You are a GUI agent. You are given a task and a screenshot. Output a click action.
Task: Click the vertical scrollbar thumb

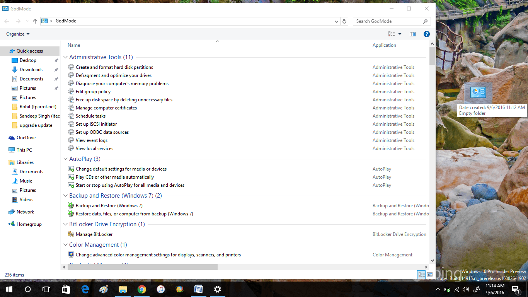[432, 56]
